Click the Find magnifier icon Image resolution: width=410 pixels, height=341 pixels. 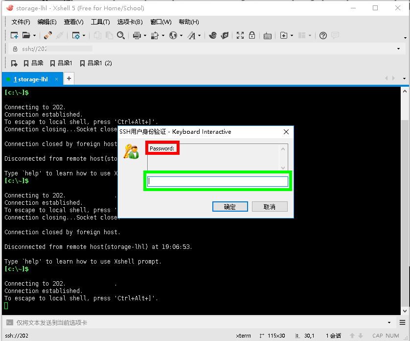120,35
